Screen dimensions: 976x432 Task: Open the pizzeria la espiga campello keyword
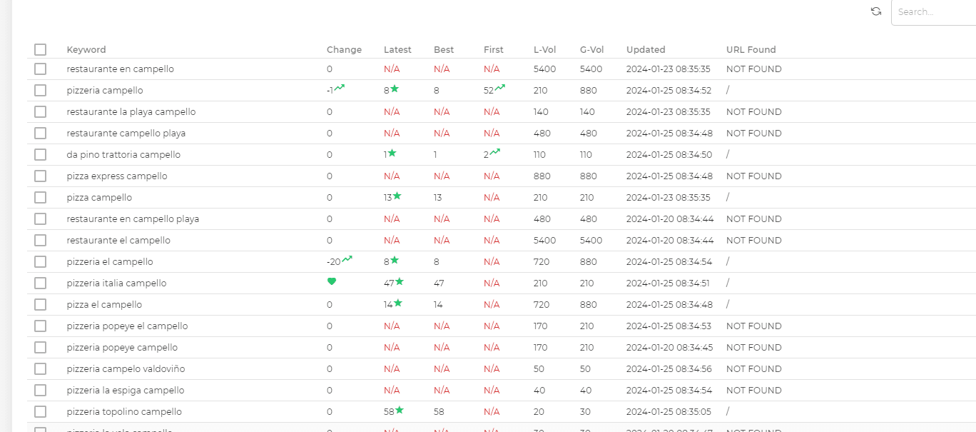point(126,391)
